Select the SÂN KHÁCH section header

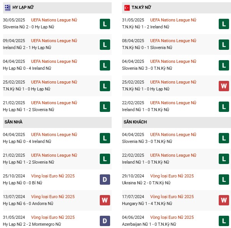[177, 122]
